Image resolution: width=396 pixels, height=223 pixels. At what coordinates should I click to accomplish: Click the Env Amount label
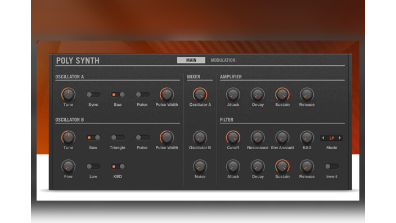coord(282,148)
